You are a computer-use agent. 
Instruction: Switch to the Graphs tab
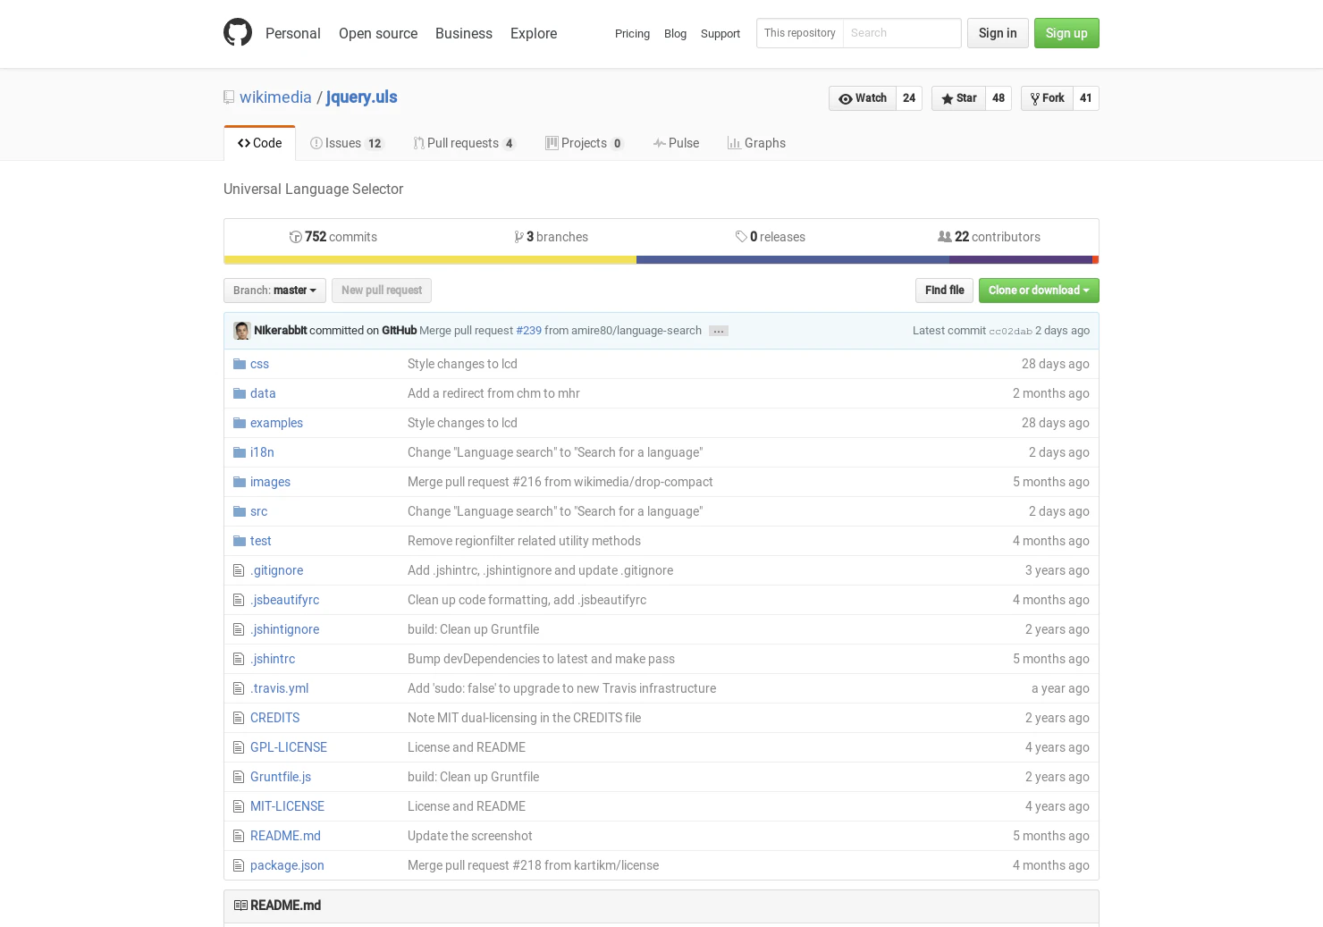756,142
